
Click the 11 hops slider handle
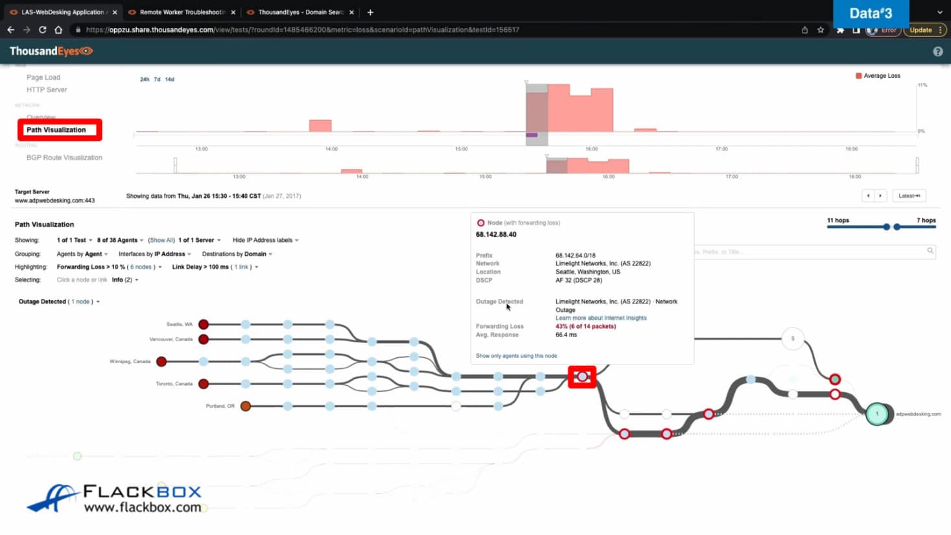(x=886, y=227)
